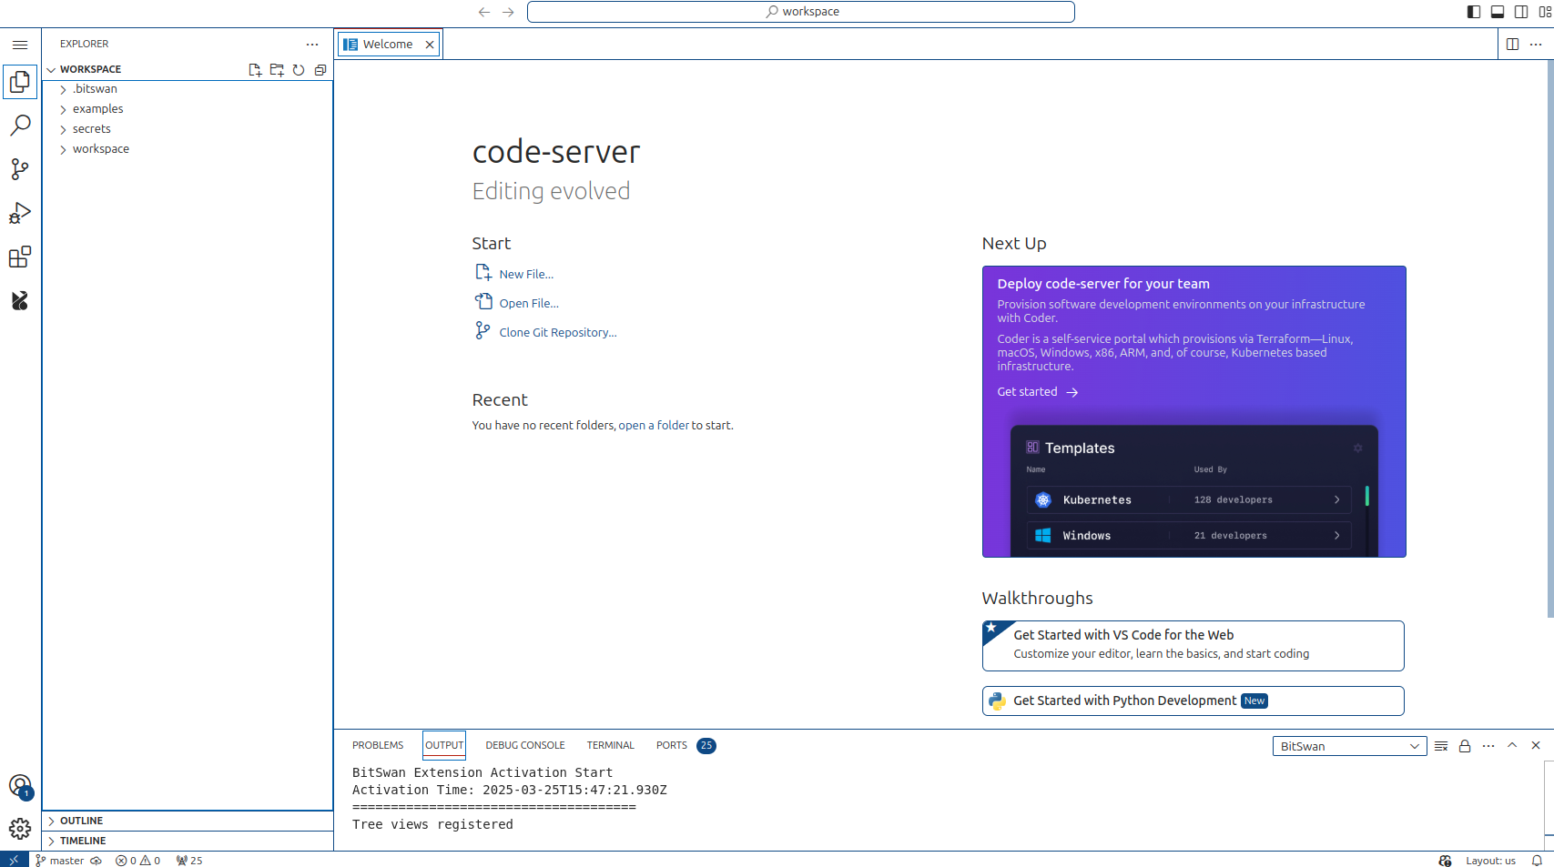Open errors and warnings count in status bar
The width and height of the screenshot is (1554, 867).
tap(138, 861)
